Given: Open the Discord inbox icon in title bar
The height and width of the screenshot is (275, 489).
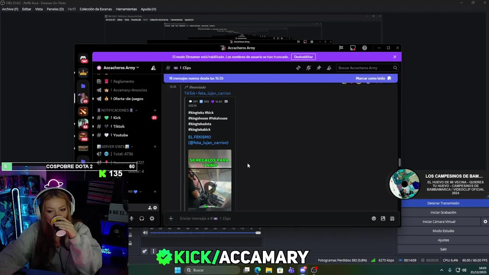Looking at the screenshot, I should click(x=353, y=48).
